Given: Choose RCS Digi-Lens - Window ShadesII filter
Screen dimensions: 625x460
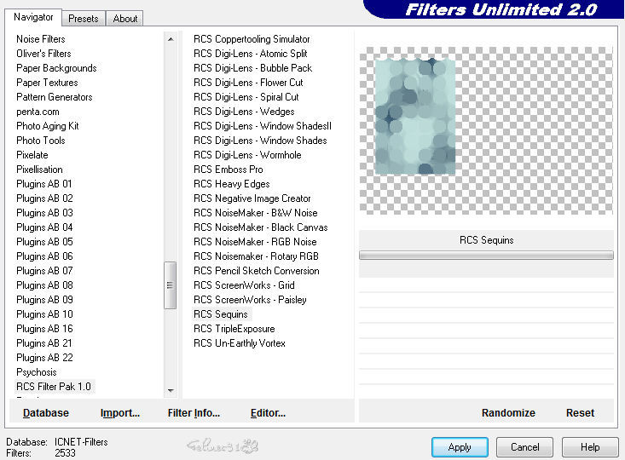Looking at the screenshot, I should [263, 126].
